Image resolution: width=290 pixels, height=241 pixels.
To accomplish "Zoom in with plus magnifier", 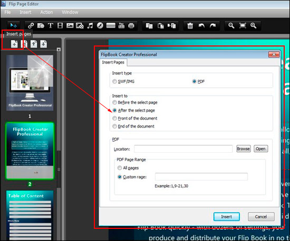I will [x=254, y=25].
